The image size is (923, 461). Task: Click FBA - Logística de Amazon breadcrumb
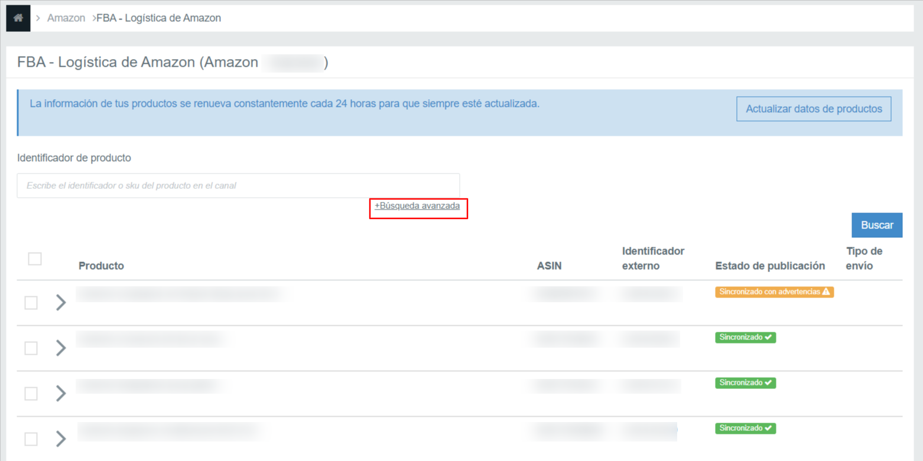pyautogui.click(x=159, y=18)
